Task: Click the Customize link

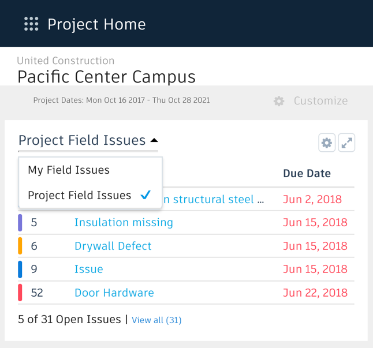Action: click(320, 101)
